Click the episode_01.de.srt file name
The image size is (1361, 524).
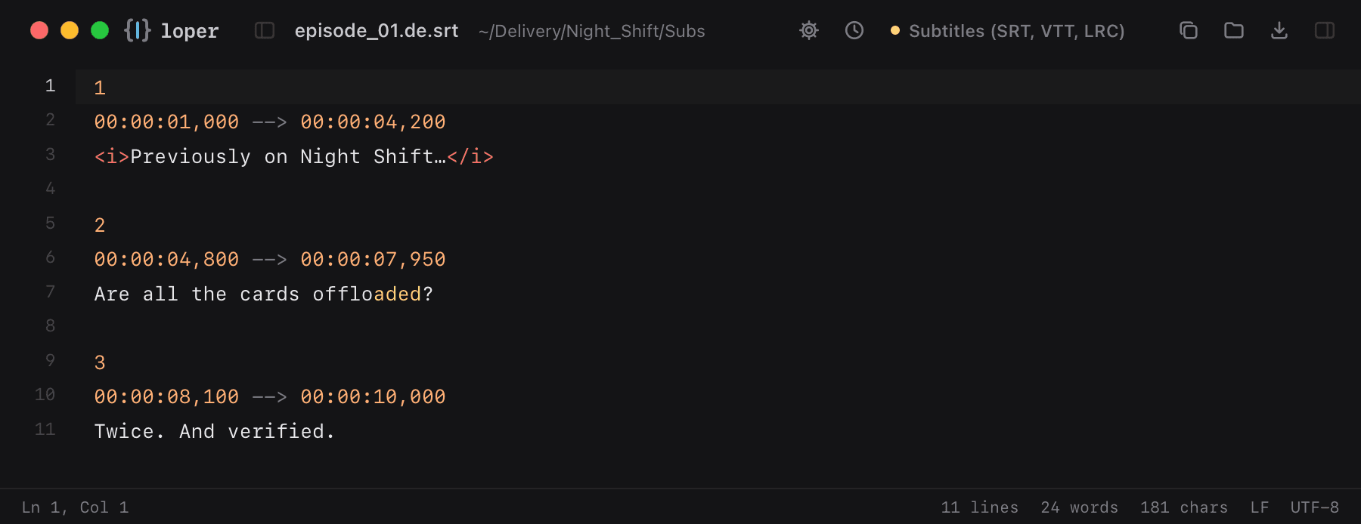[377, 31]
